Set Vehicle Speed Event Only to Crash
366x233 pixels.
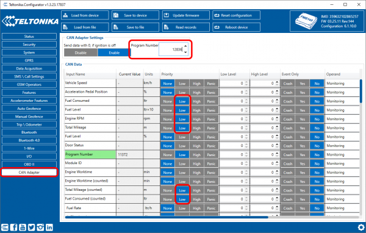288,84
